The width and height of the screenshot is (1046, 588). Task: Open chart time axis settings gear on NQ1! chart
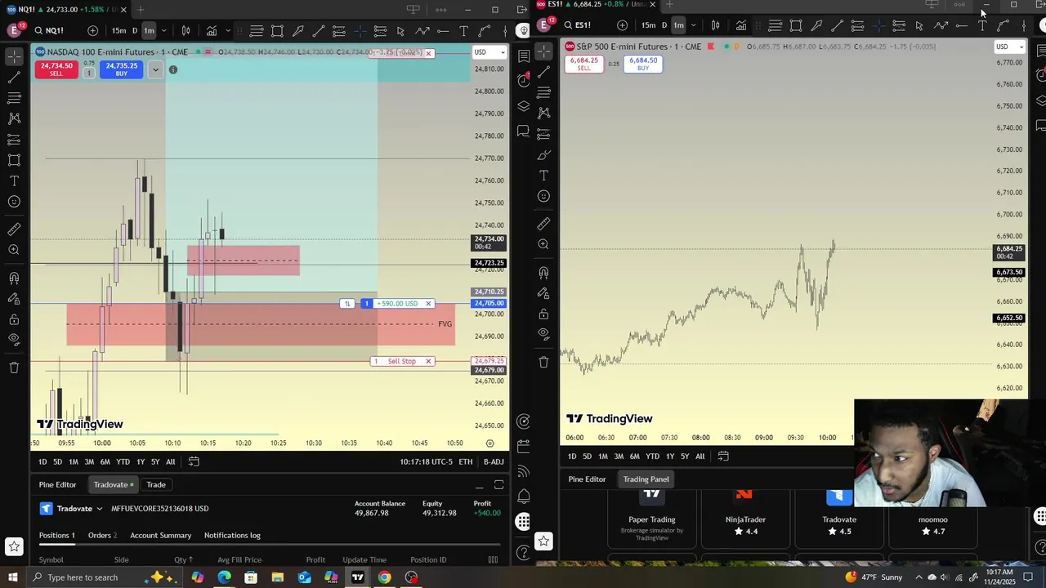[x=489, y=443]
